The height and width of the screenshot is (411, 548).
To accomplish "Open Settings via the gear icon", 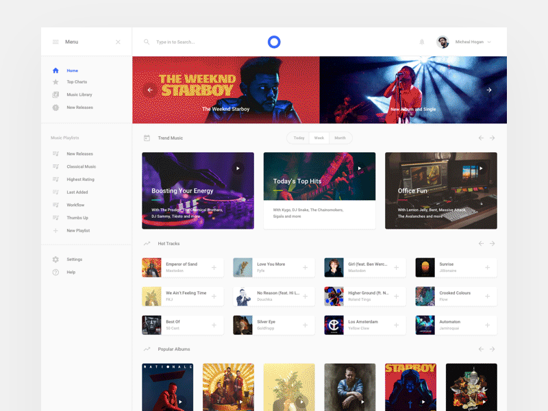I will (55, 260).
